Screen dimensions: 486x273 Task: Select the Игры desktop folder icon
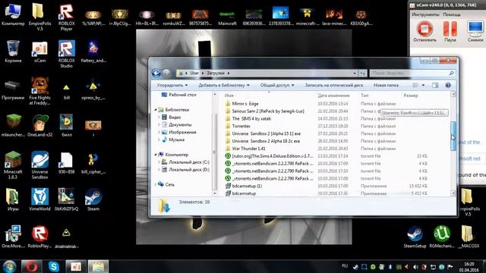click(13, 199)
